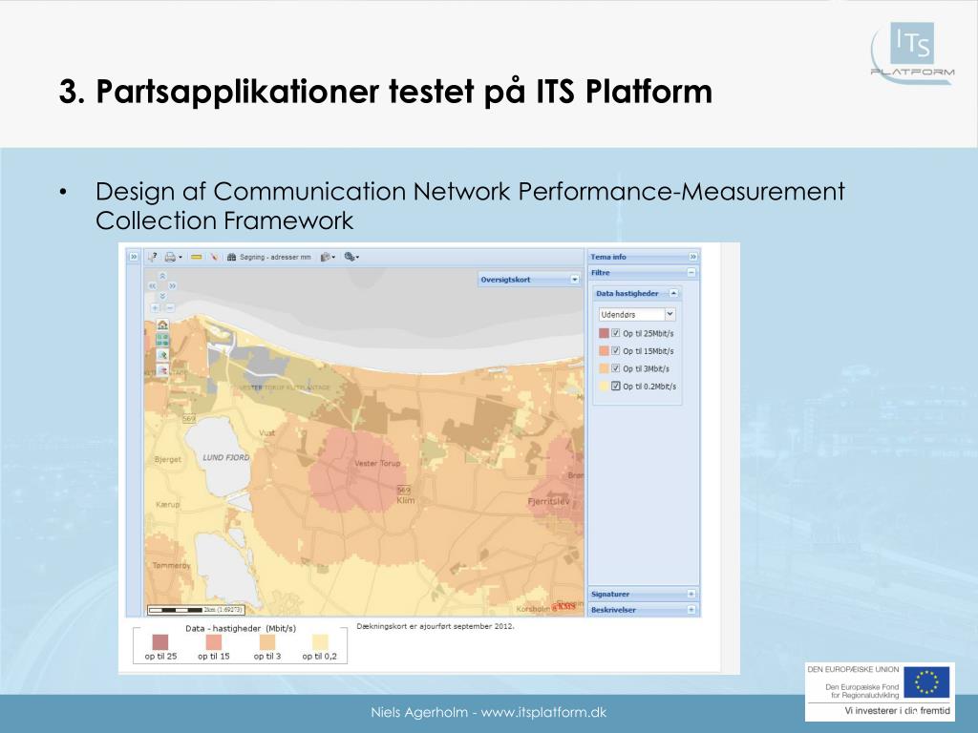Click the map scale bar indicator
Viewport: 978px width, 733px height.
196,610
